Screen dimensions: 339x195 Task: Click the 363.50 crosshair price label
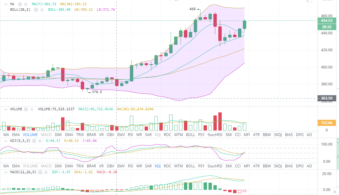[327, 98]
